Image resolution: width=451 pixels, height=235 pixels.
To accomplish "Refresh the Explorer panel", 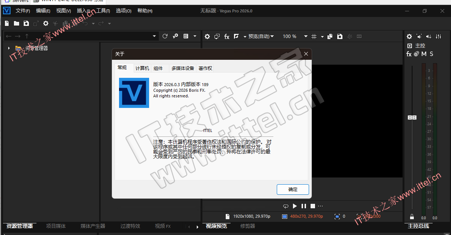I will 165,36.
